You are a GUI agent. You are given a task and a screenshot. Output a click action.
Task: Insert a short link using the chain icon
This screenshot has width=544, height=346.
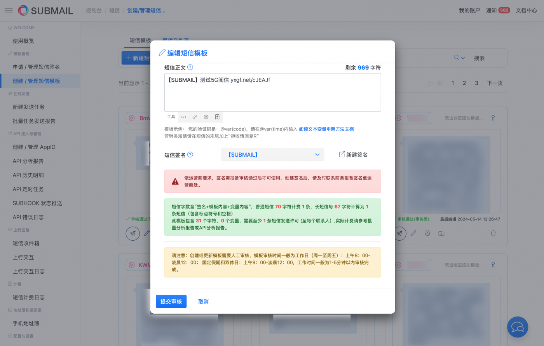(195, 117)
